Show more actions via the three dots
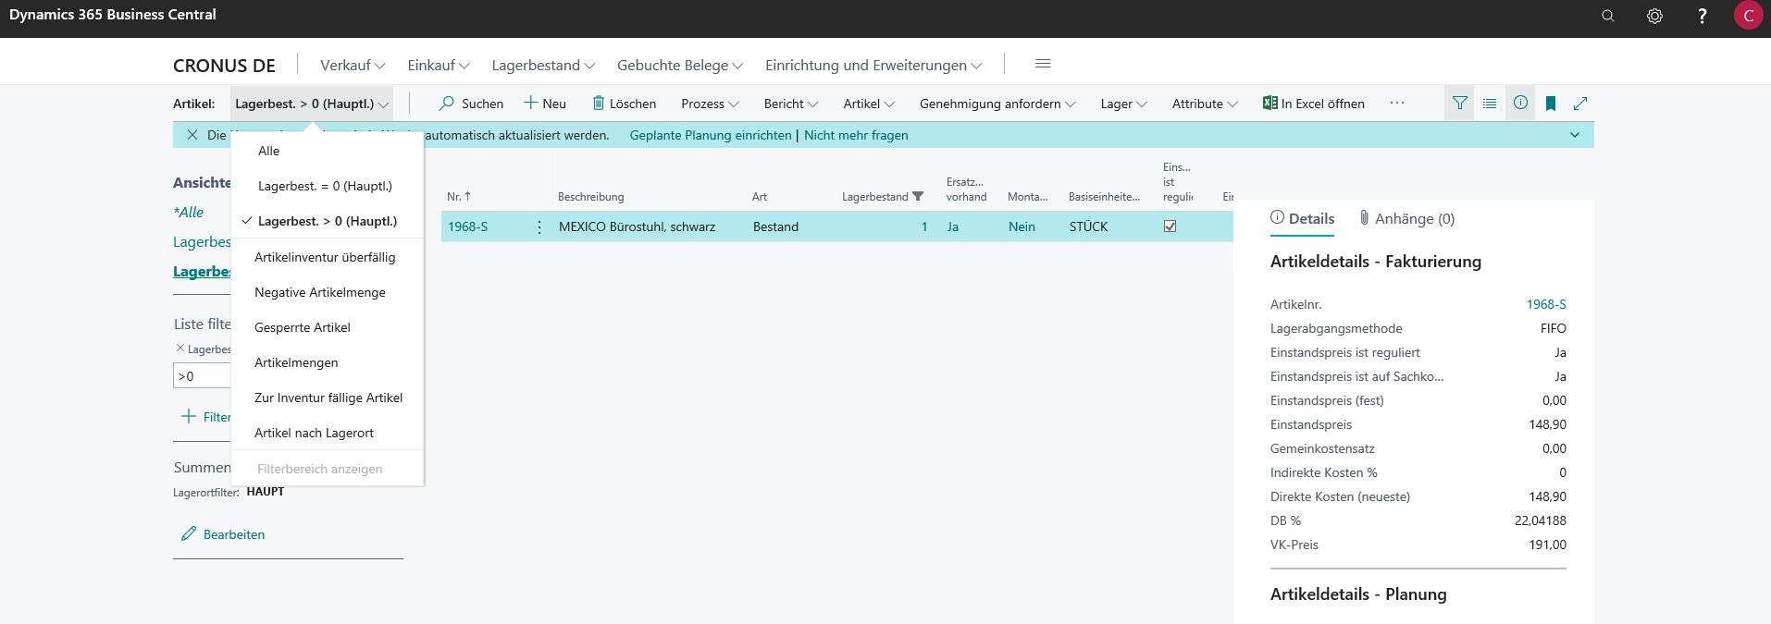This screenshot has height=624, width=1771. 1397,103
